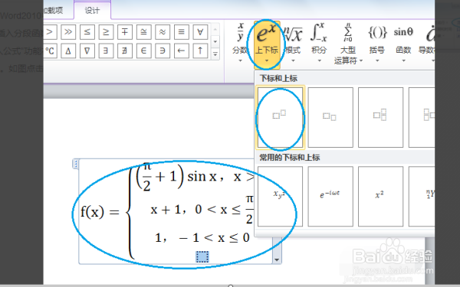Place cursor on 'f(x) =' in the equation
The width and height of the screenshot is (460, 287).
tap(100, 211)
